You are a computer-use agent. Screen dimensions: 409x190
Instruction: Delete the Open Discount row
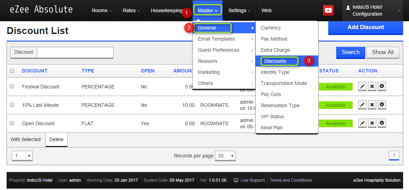click(372, 123)
